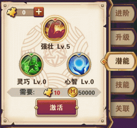Image resolution: width=137 pixels, height=128 pixels.
Task: Click the 心智 Lv.0 label
Action: coord(79,82)
